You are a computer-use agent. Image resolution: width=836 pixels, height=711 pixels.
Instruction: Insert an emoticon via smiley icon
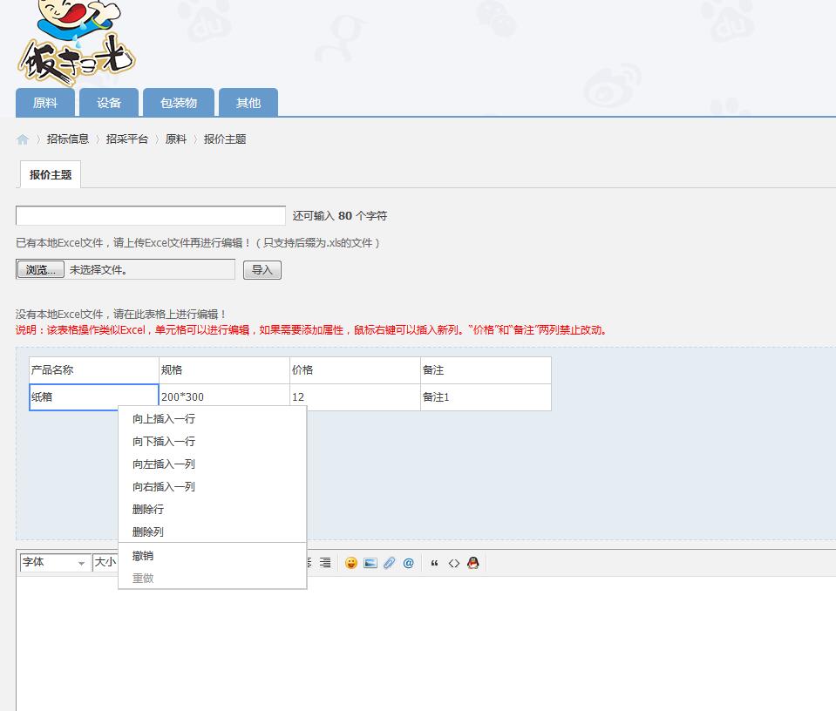[x=350, y=563]
